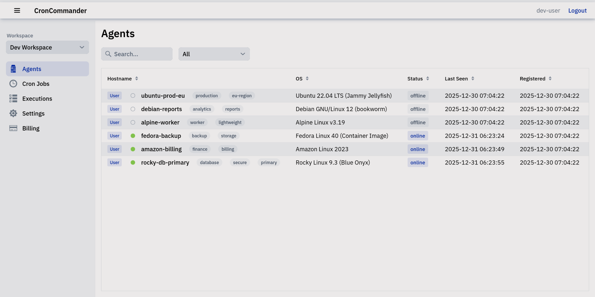Click the User badge next to amazon-billing
Viewport: 595px width, 297px height.
(x=114, y=149)
